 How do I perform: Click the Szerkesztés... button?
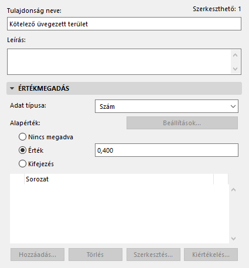[154, 255]
